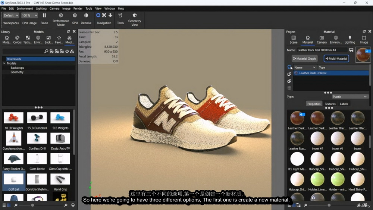Select the Geometry tree item
The image size is (373, 210).
click(x=17, y=72)
